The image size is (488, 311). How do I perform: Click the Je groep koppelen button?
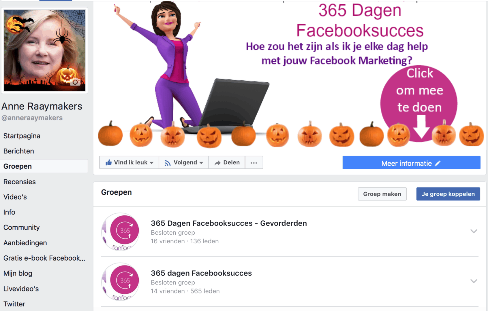448,194
